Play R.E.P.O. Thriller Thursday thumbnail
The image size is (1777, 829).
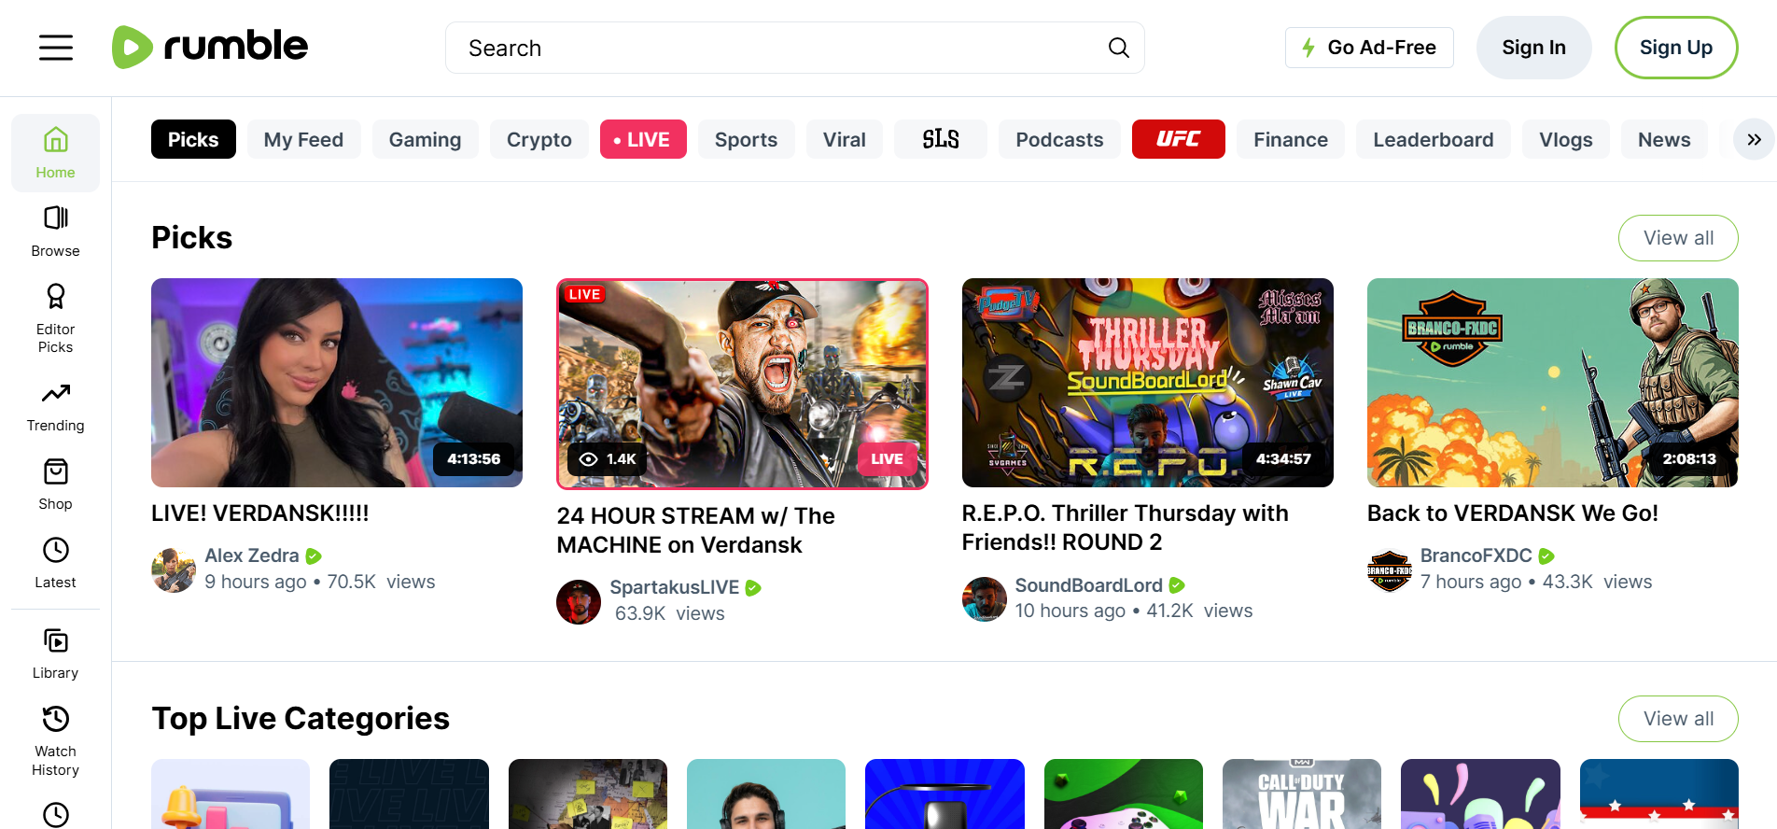(1147, 383)
